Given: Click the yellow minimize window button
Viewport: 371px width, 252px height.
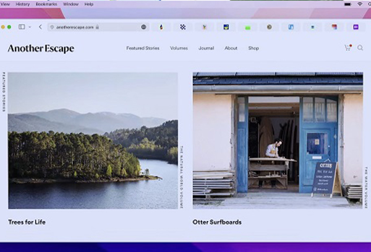Looking at the screenshot, I should 3,27.
